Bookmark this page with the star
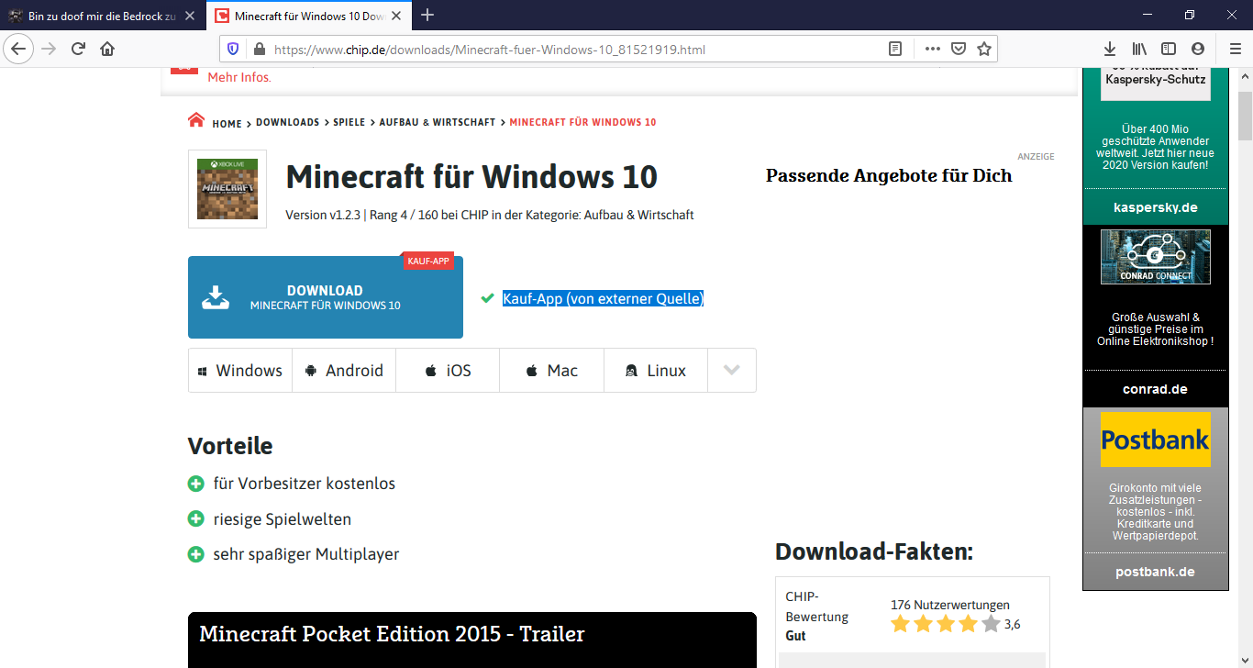This screenshot has width=1253, height=668. [984, 50]
